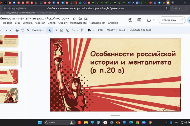190x126 pixels.
Task: Click the speaker notes divider handle
Action: click(115, 115)
